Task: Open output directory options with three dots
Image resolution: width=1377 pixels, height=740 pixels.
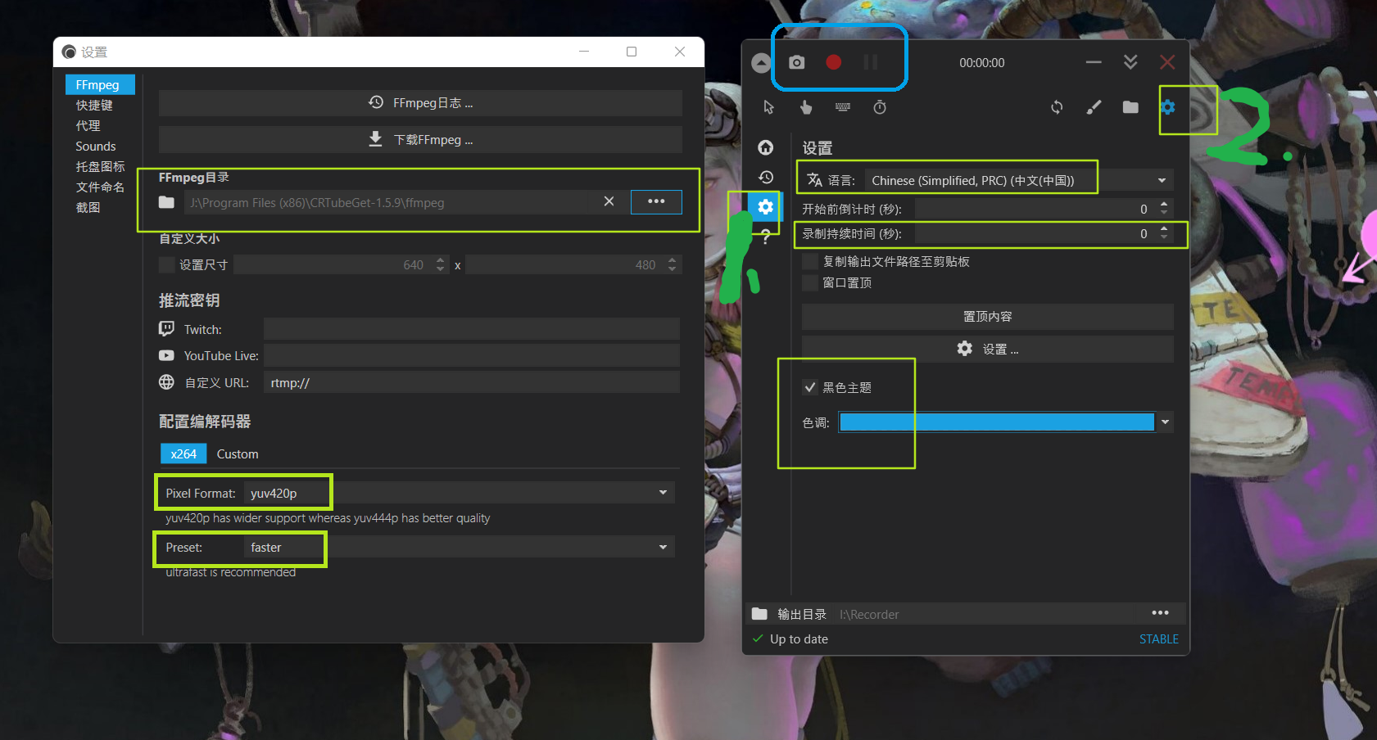Action: (1160, 613)
